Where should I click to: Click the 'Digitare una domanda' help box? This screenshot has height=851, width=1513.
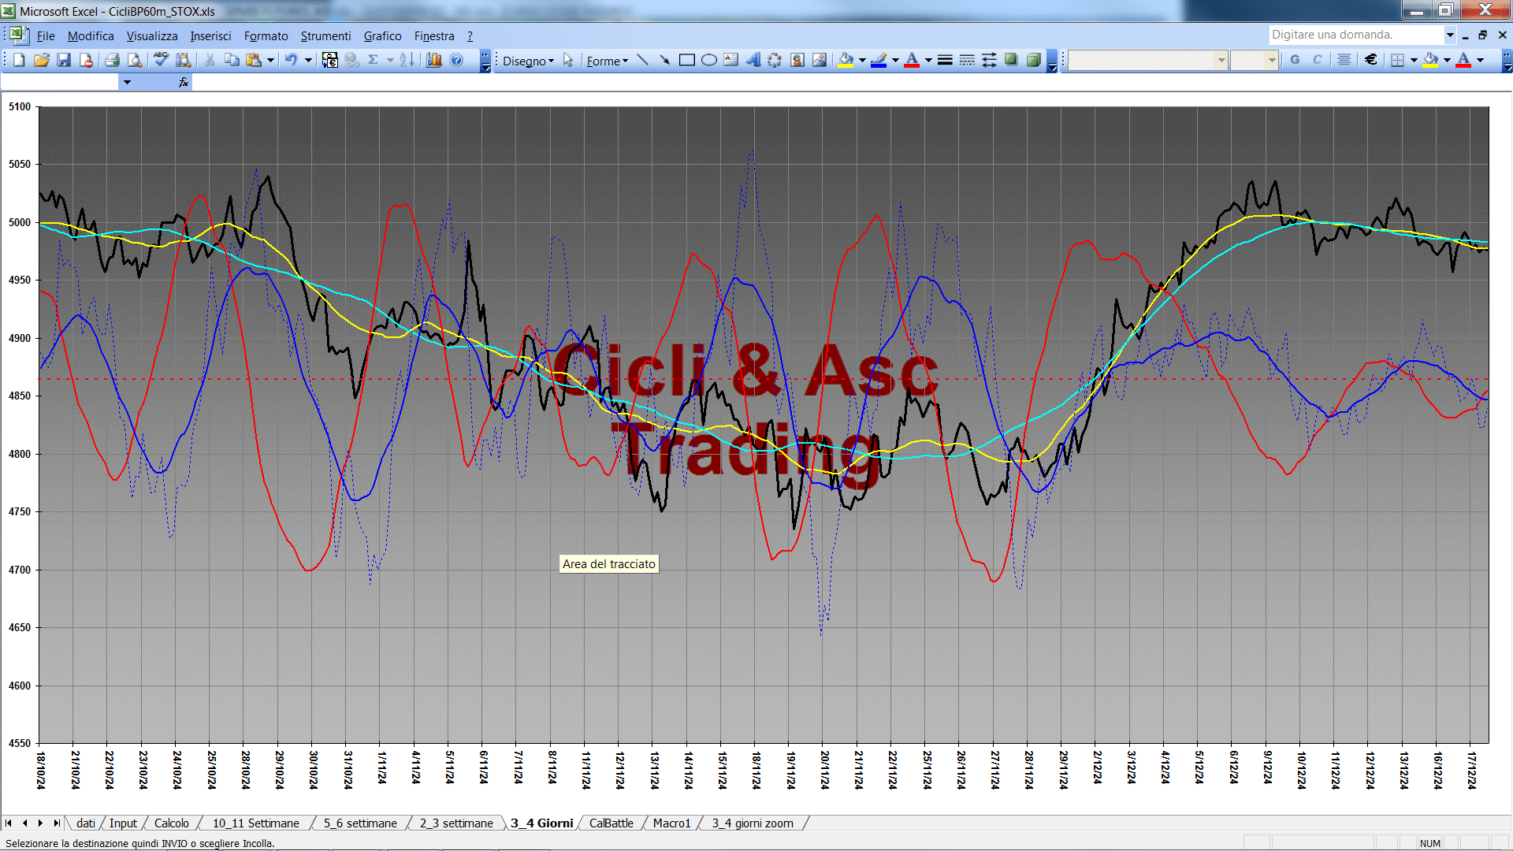click(1355, 35)
